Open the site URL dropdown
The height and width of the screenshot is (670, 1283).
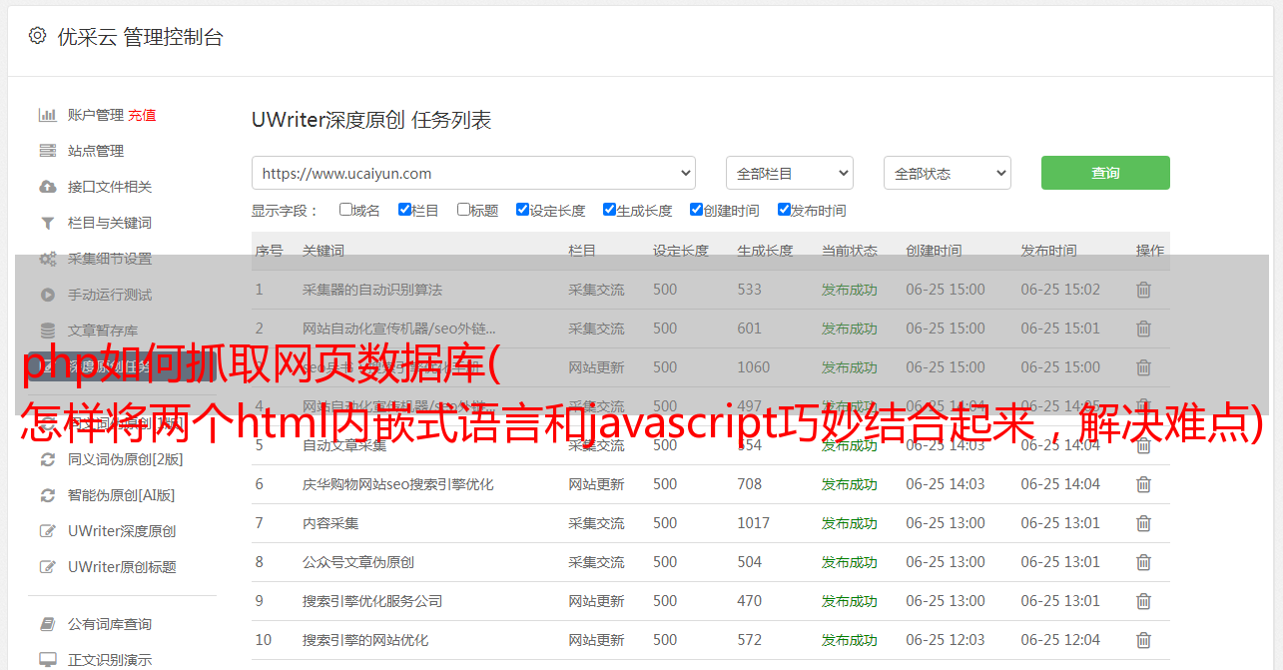(473, 173)
